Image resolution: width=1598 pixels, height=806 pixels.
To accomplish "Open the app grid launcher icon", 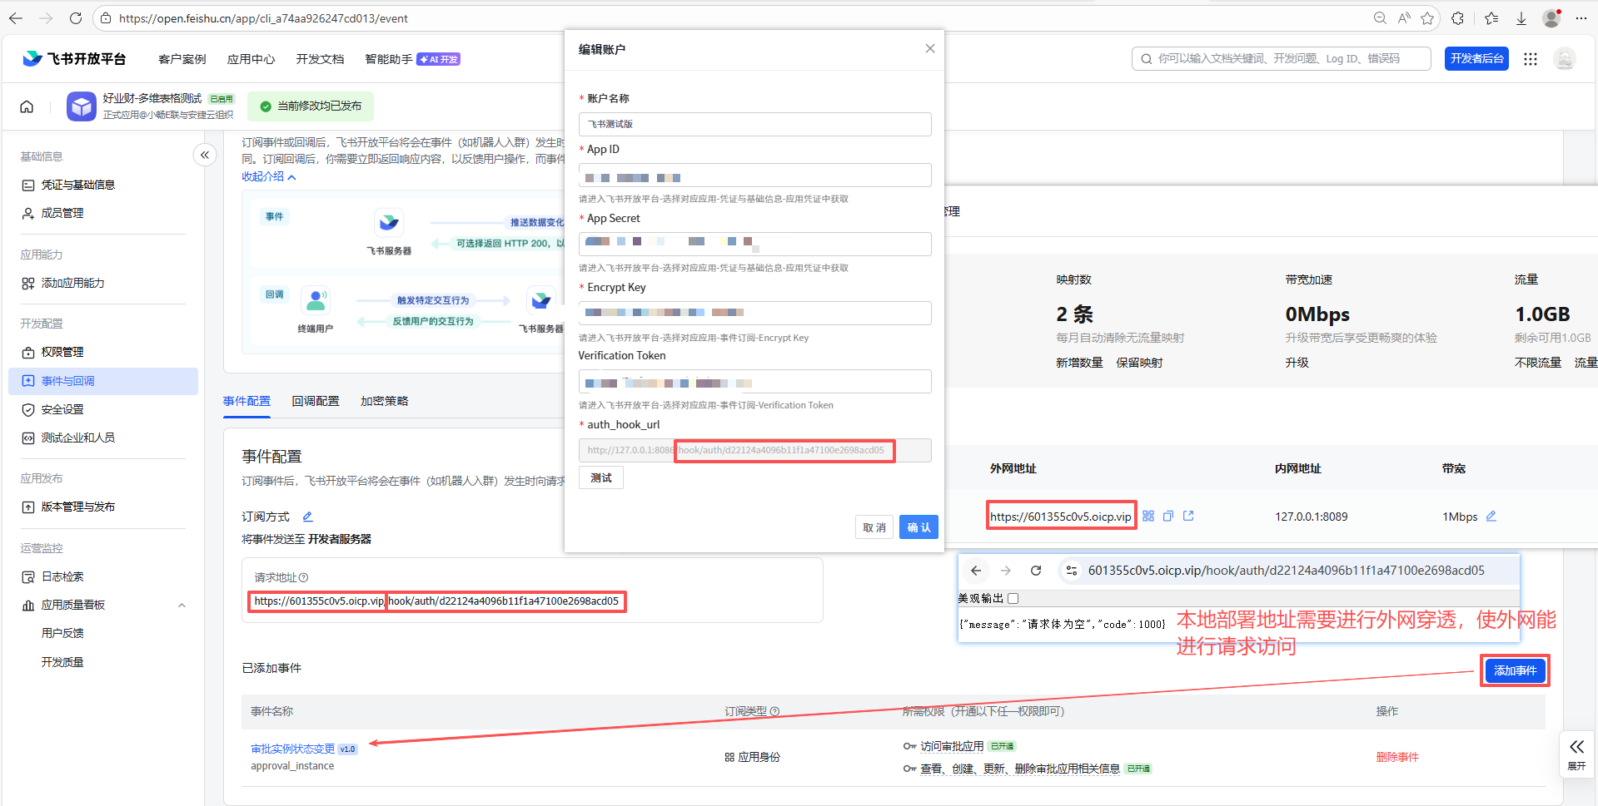I will click(1530, 59).
